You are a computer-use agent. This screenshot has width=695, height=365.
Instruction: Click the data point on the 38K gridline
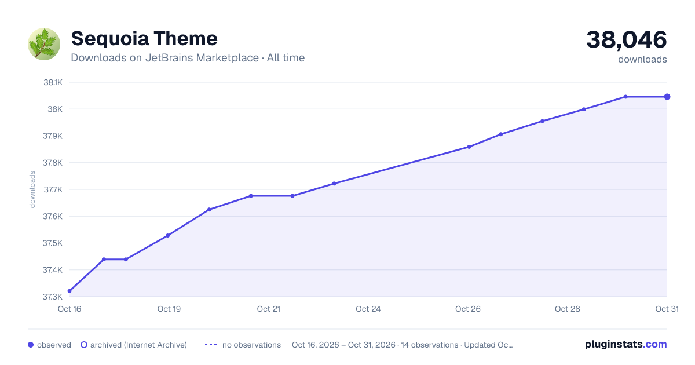pyautogui.click(x=584, y=109)
